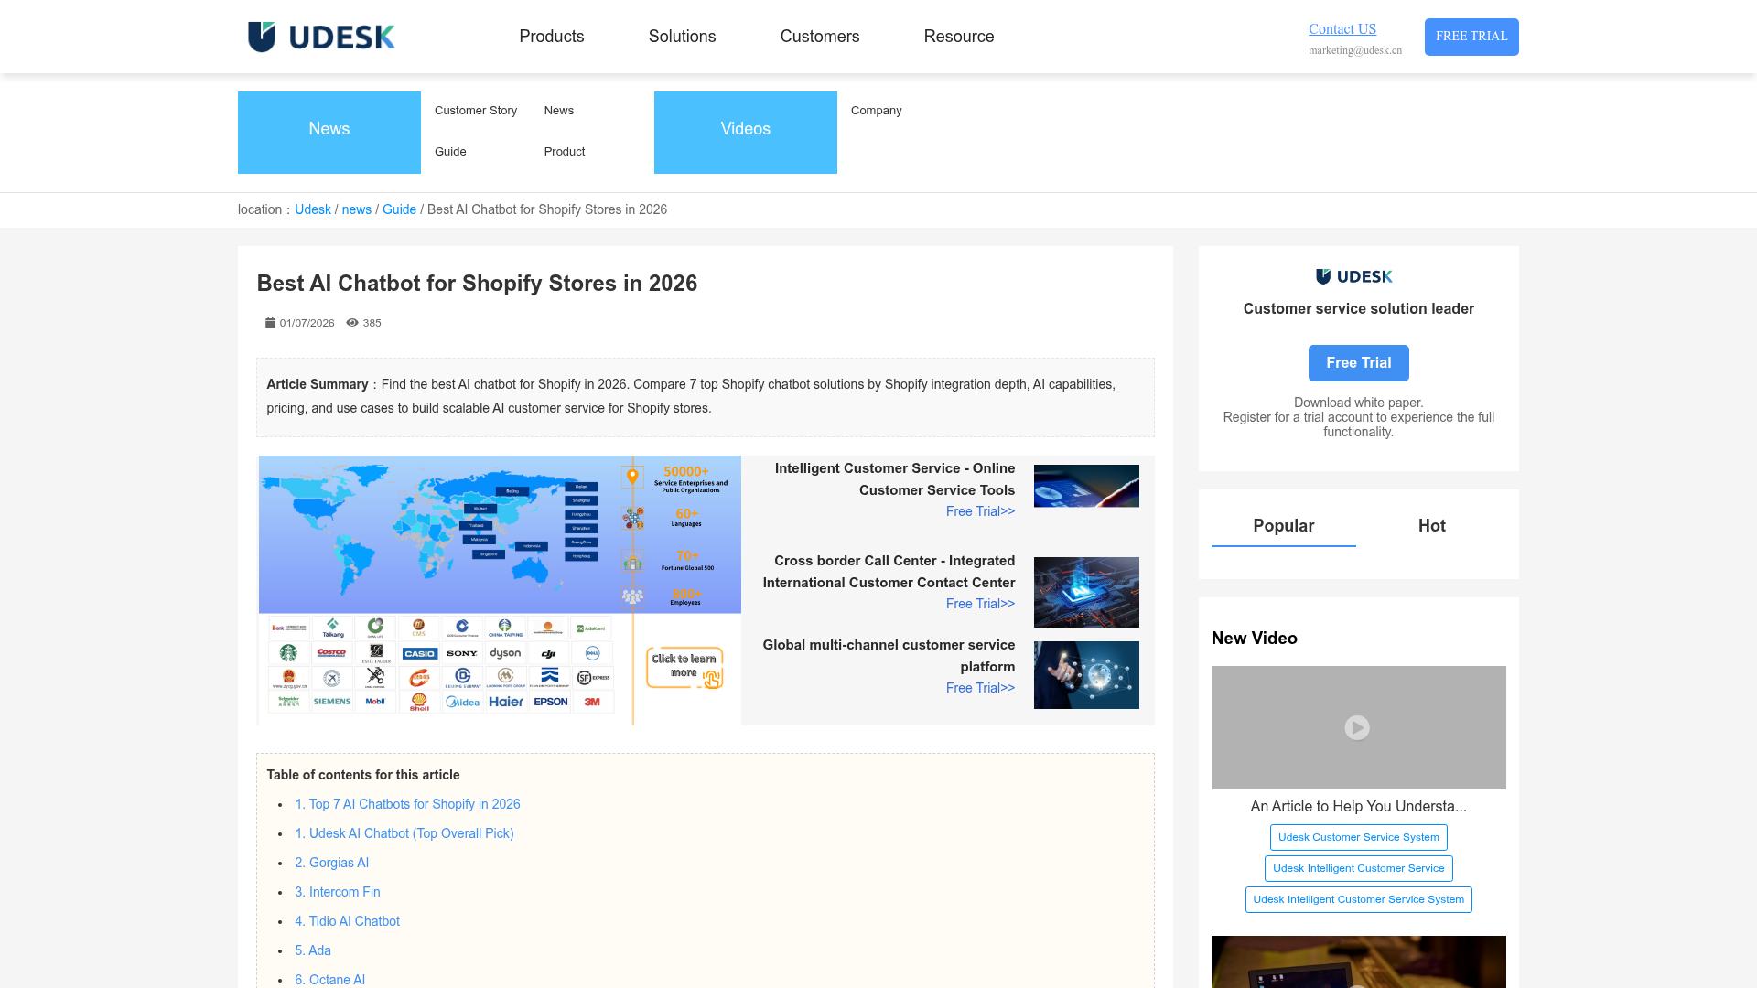Click the eye views icon beside 385
Image resolution: width=1757 pixels, height=988 pixels.
click(352, 323)
